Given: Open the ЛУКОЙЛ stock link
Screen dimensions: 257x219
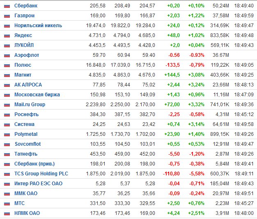Looking at the screenshot, I should (24, 45).
